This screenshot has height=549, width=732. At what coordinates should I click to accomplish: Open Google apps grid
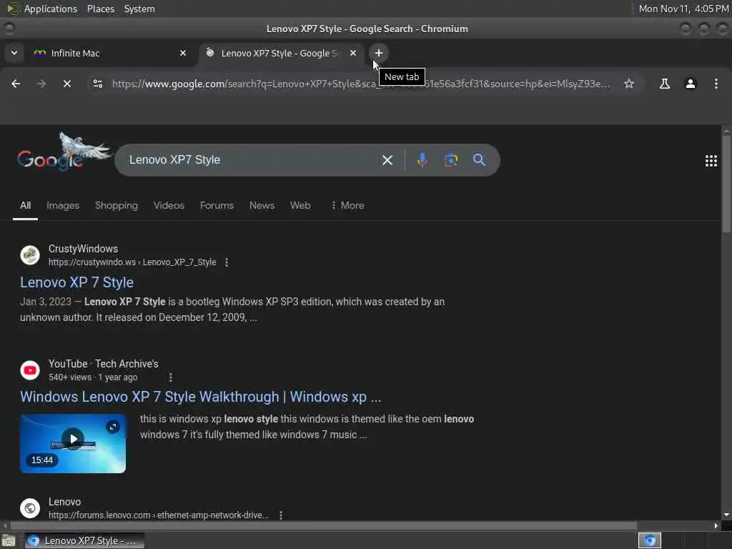[x=711, y=161]
